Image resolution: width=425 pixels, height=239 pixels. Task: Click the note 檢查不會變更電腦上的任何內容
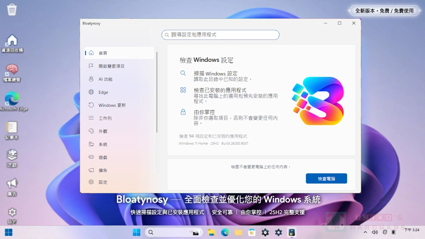click(x=261, y=166)
